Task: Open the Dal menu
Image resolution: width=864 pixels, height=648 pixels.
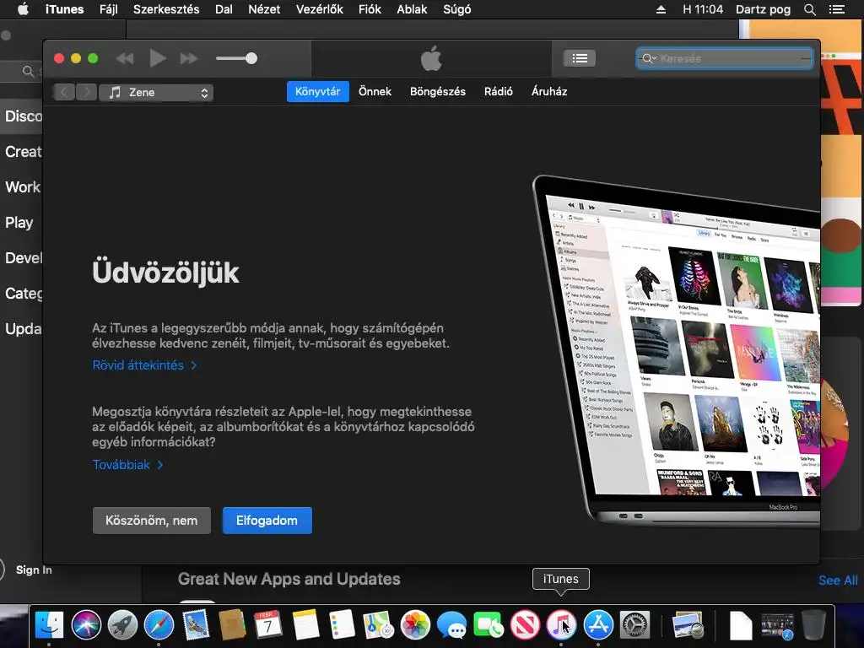Action: (224, 9)
